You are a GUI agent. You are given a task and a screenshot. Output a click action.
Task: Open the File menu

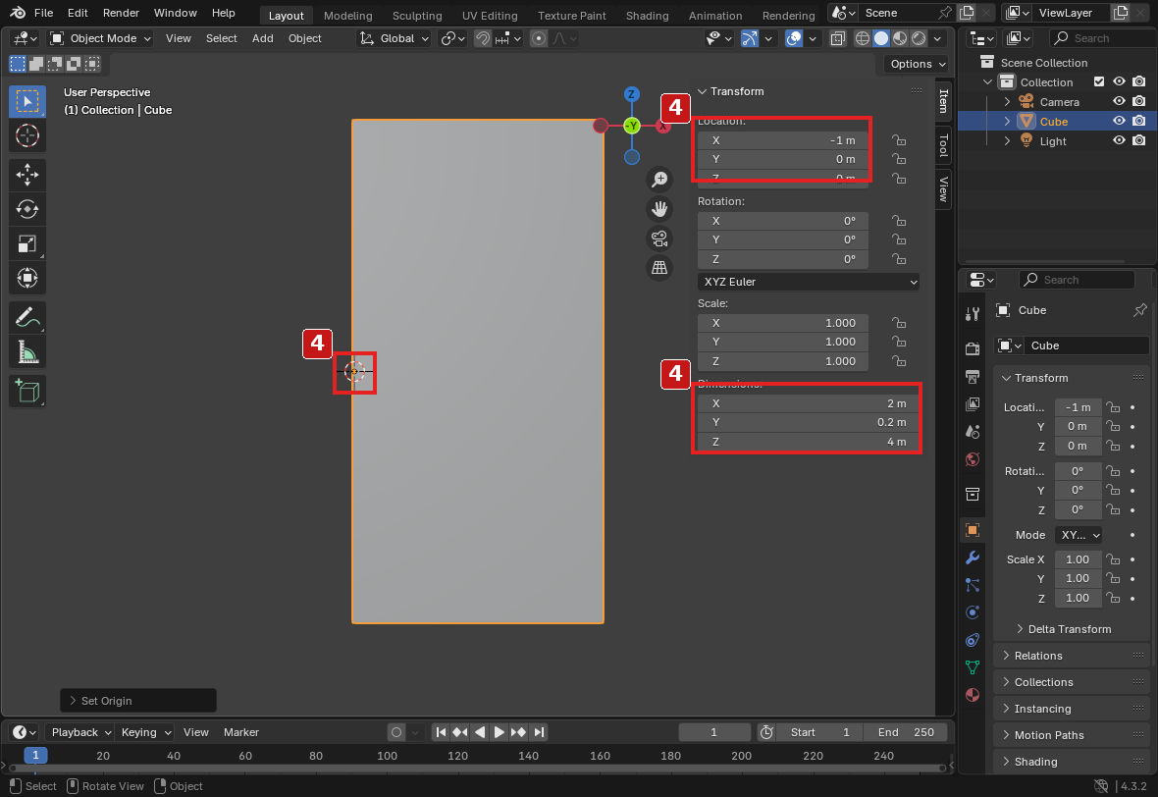[x=43, y=14]
